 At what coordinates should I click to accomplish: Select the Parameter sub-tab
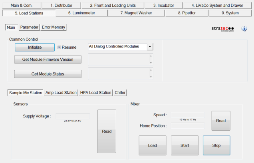coord(29,28)
